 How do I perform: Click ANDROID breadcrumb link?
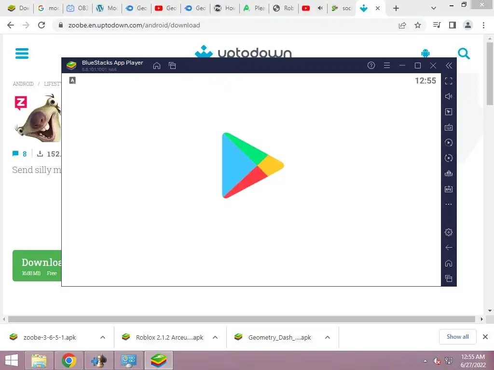click(23, 84)
